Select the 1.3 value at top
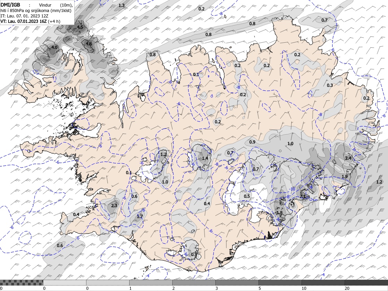Screen dimensions: 388x291 tap(121, 5)
